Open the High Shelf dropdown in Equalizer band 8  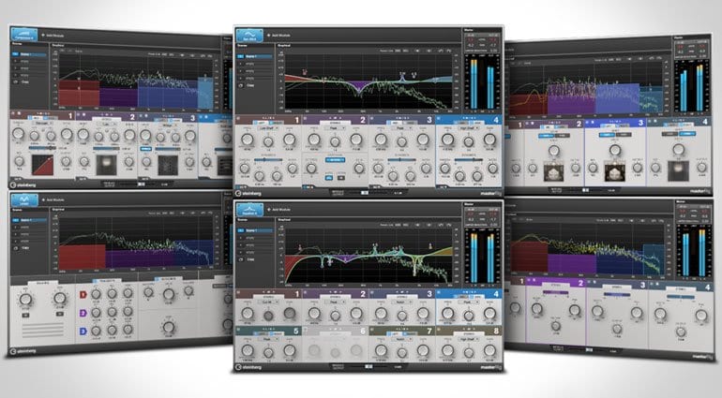[469, 340]
